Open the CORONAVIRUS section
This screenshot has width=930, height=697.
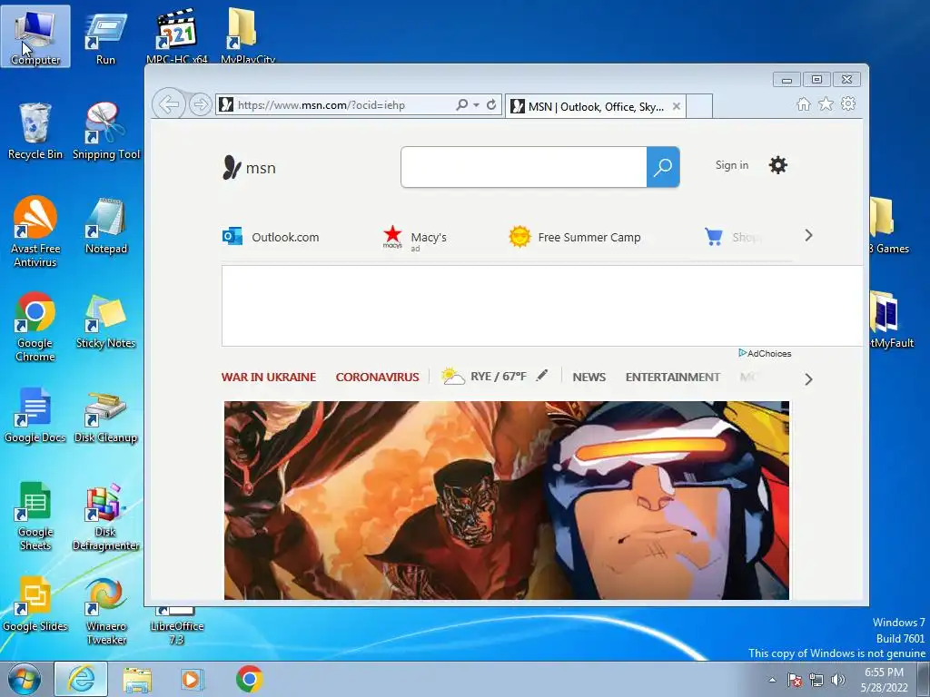point(377,377)
